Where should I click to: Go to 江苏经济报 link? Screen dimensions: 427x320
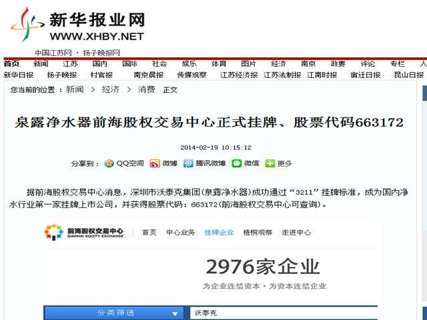click(239, 75)
